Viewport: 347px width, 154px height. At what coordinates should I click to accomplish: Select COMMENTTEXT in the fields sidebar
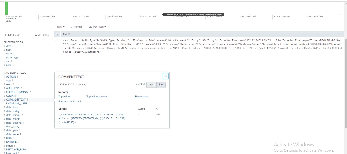(x=16, y=100)
